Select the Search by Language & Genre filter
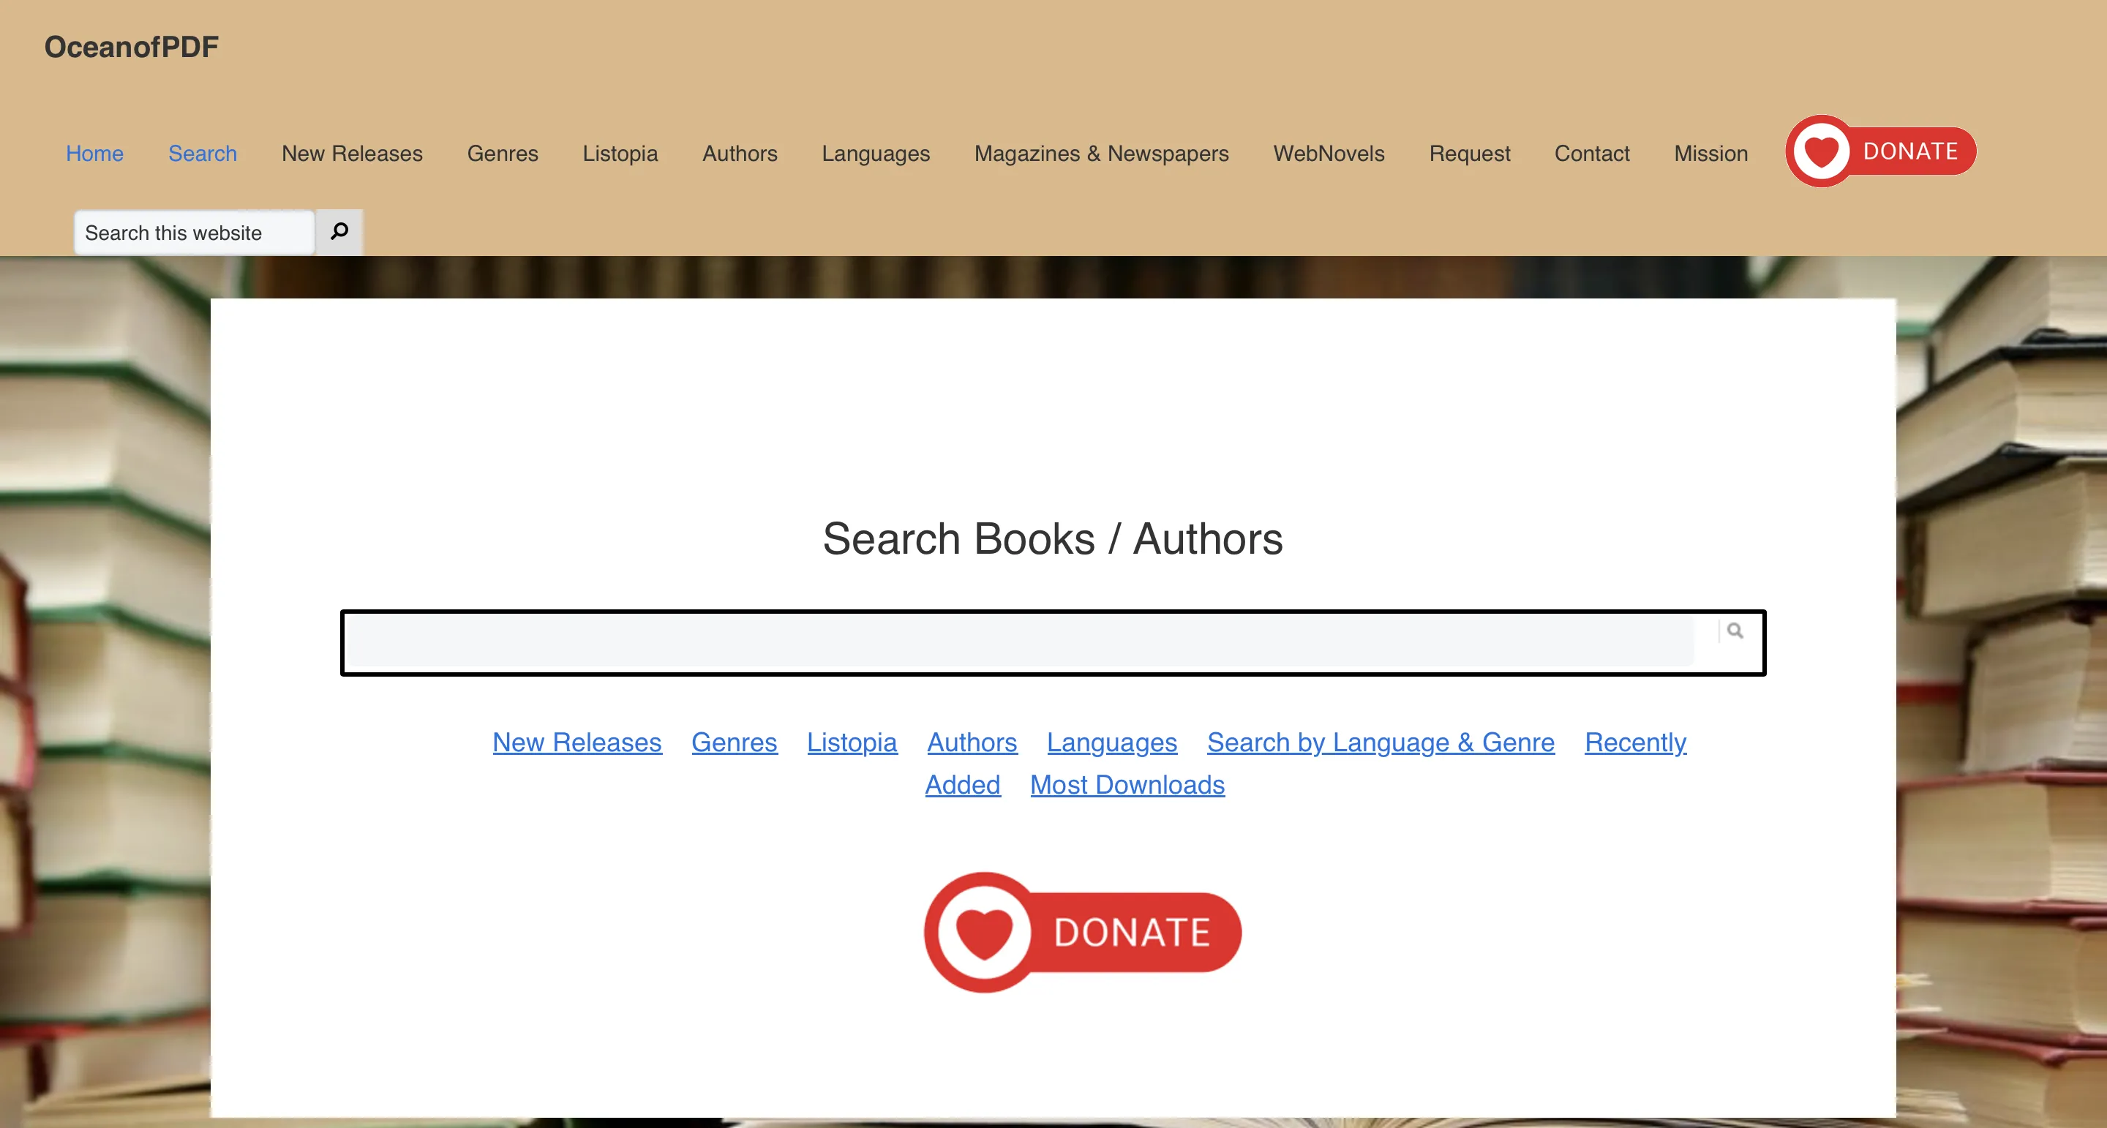The height and width of the screenshot is (1128, 2107). 1381,741
